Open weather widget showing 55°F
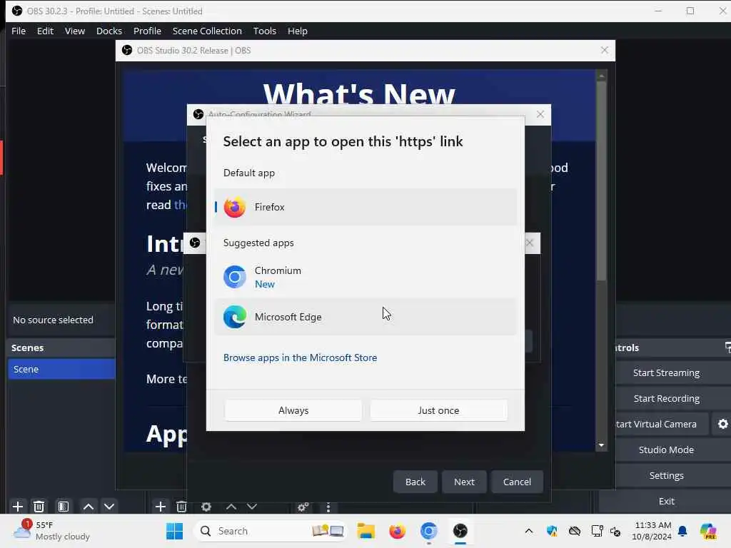 (52, 531)
